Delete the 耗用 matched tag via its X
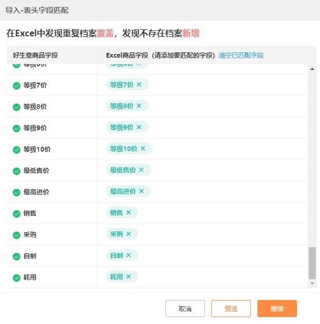The height and width of the screenshot is (324, 320). [x=128, y=276]
